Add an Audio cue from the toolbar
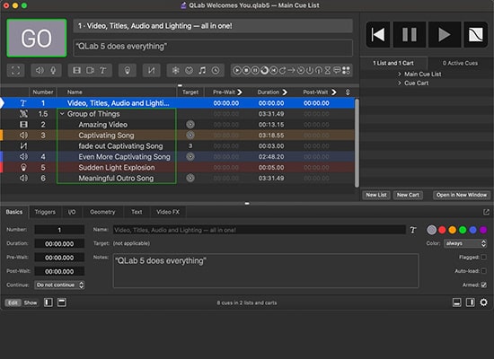The width and height of the screenshot is (494, 359). coord(40,70)
